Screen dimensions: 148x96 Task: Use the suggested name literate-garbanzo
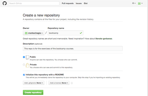[104, 39]
